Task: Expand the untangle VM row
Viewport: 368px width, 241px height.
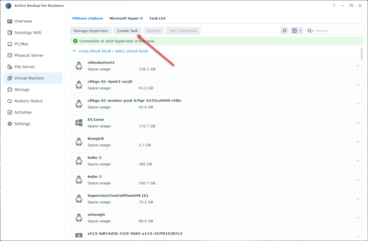Action: (x=358, y=218)
